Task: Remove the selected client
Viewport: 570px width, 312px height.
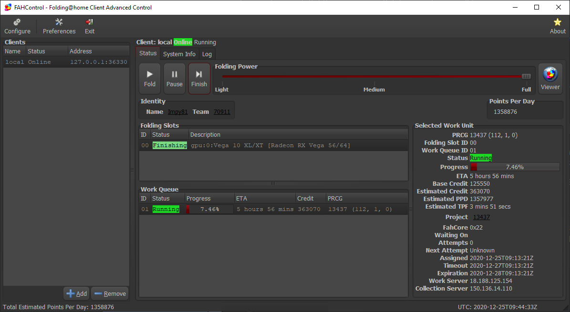Action: pyautogui.click(x=110, y=293)
